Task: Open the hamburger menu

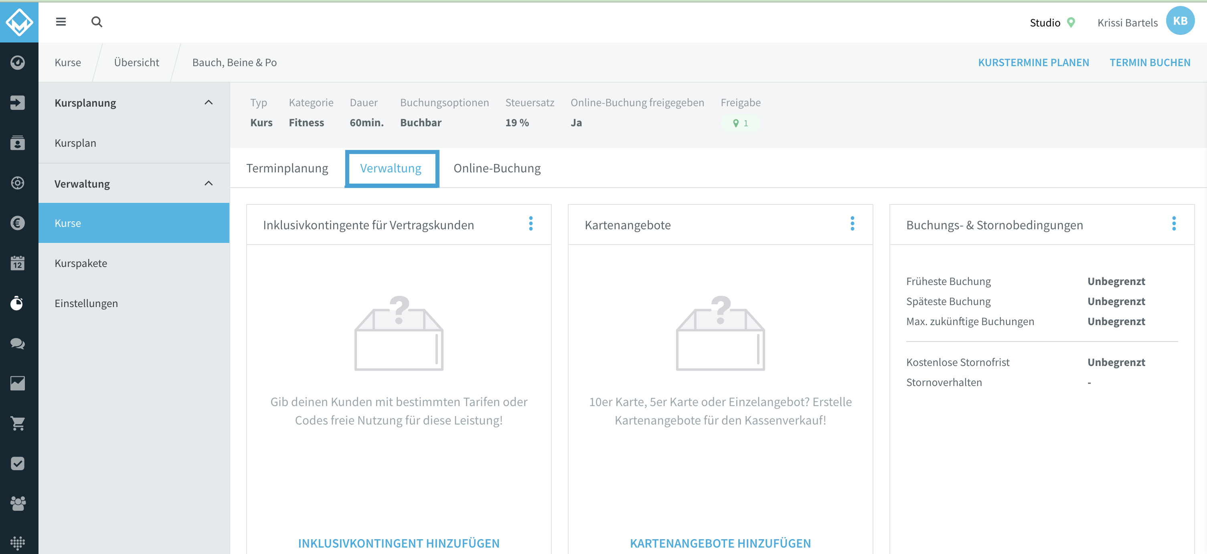Action: pyautogui.click(x=61, y=22)
